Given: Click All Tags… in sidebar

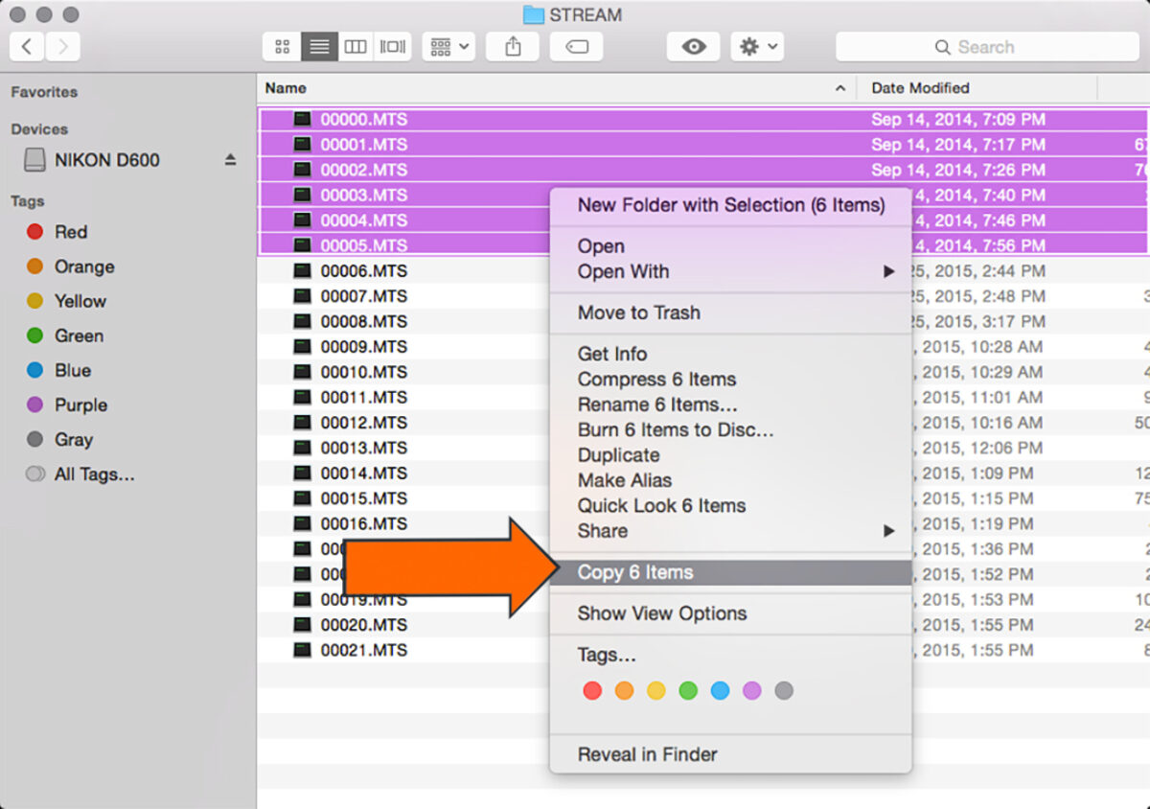Looking at the screenshot, I should click(94, 474).
